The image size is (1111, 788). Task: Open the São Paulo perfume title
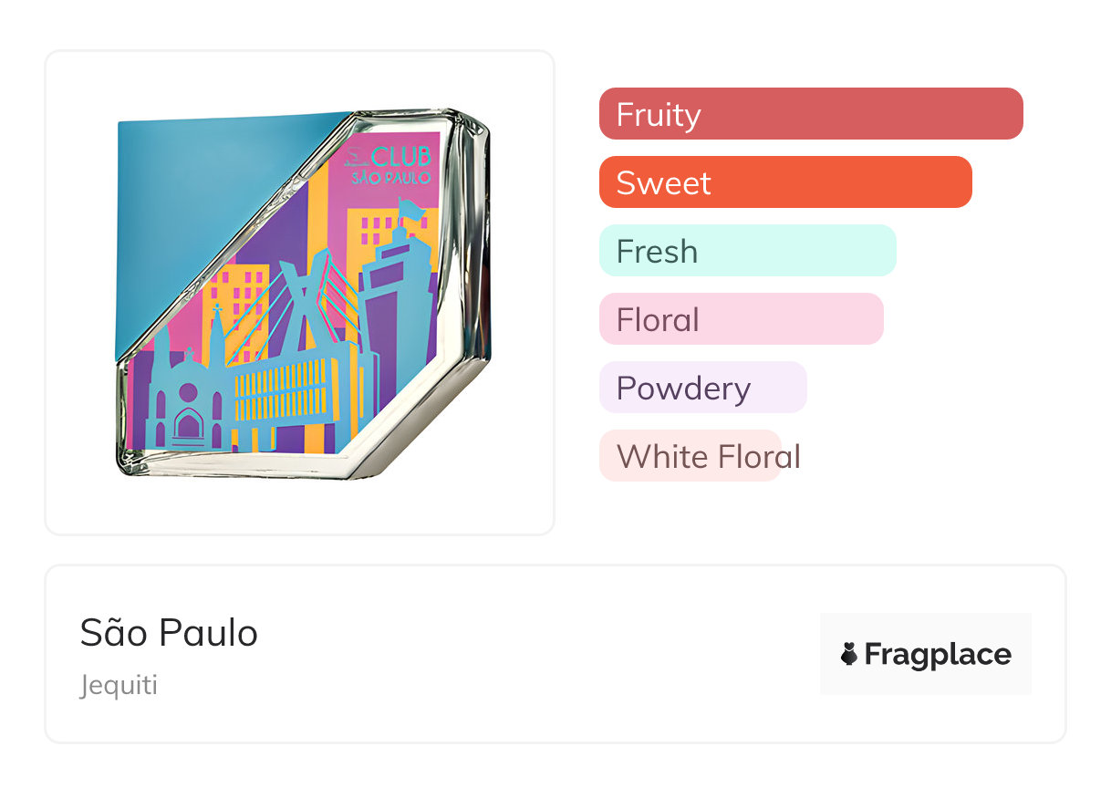169,633
